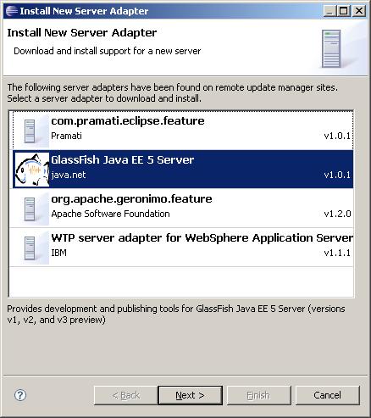Click the Pramati server adapter icon
Screen dimensions: 371x418
click(31, 131)
